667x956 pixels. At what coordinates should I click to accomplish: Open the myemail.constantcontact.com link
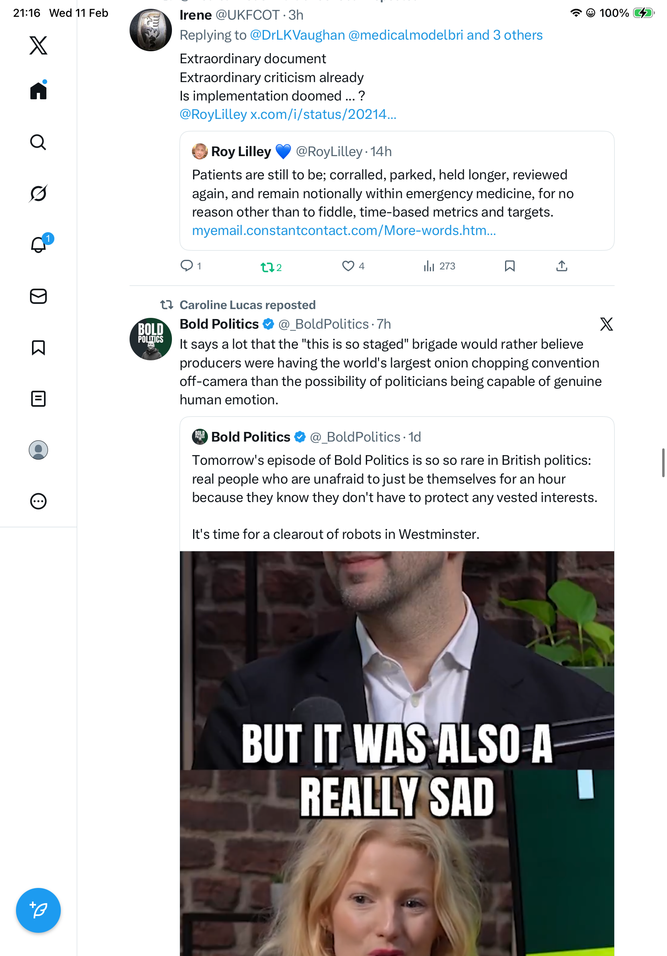pos(344,231)
